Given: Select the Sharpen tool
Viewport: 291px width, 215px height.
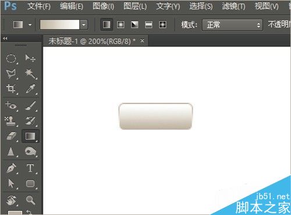Looking at the screenshot, I should pyautogui.click(x=11, y=152).
